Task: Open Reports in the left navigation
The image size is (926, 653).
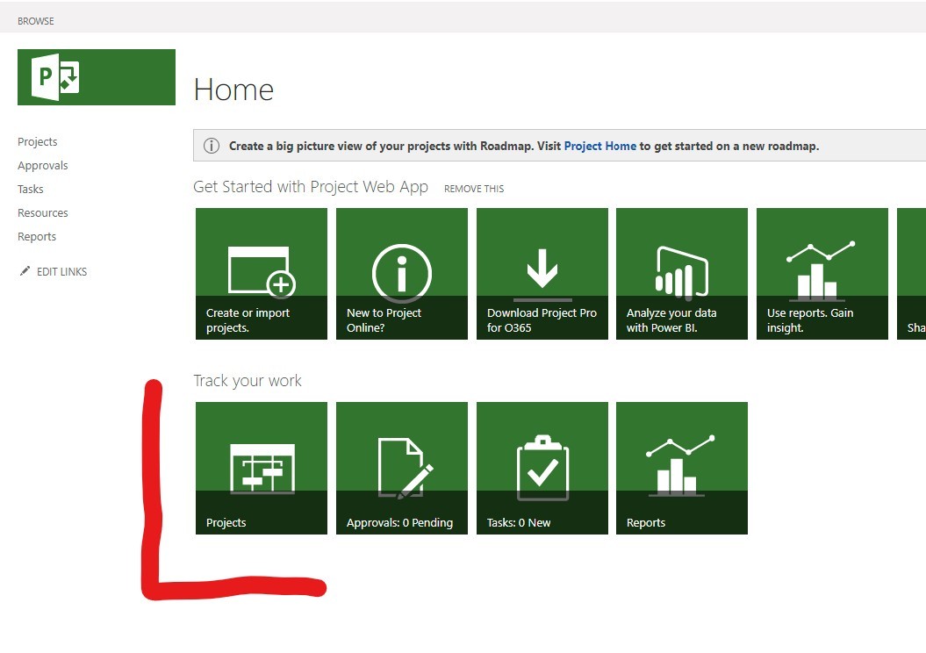Action: click(37, 236)
